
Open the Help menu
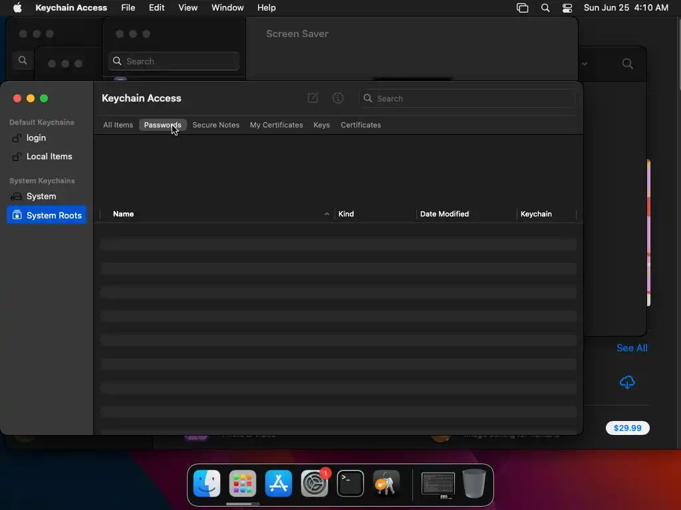pos(266,8)
